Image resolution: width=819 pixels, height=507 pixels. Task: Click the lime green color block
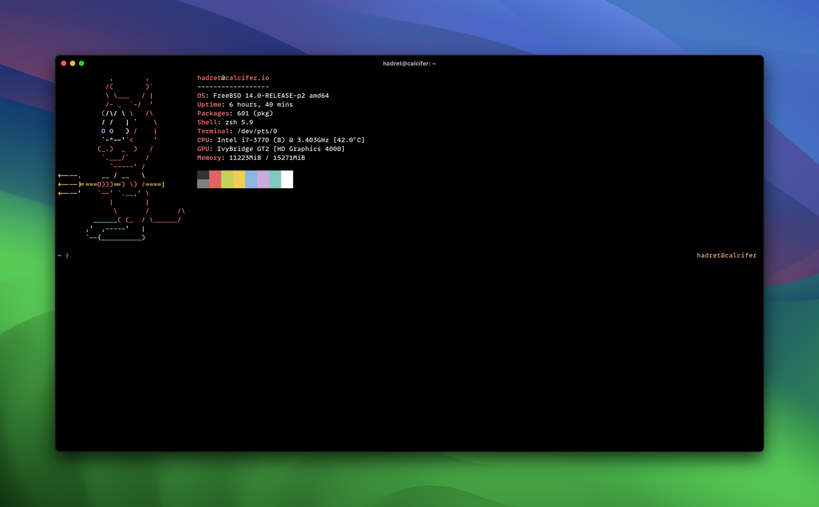point(227,179)
